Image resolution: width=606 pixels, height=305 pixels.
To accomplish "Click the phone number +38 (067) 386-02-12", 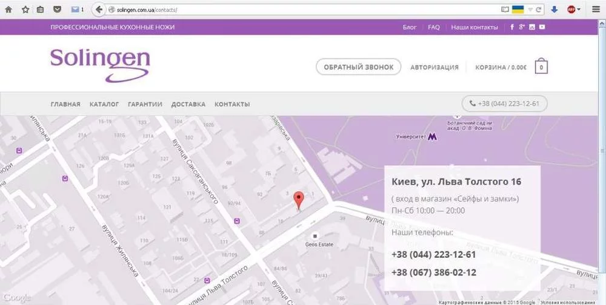I will (x=434, y=272).
